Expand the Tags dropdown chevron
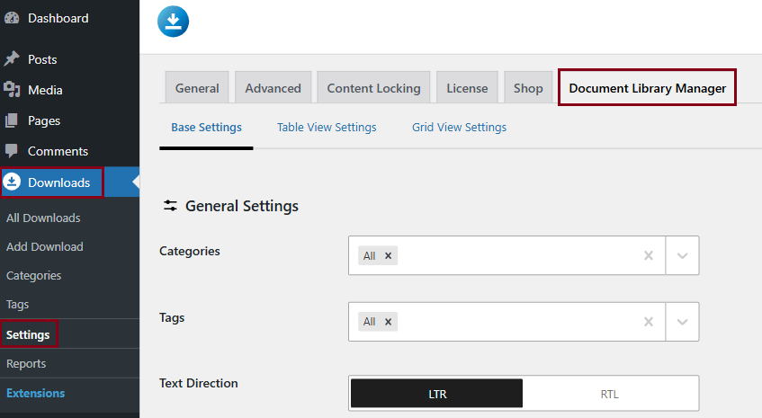 point(682,322)
